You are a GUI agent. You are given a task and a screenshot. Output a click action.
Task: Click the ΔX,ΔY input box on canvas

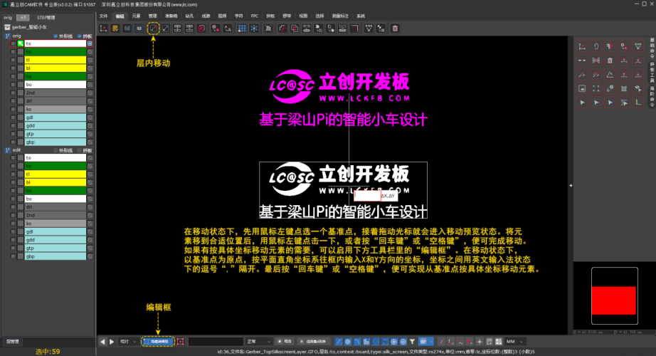367,196
